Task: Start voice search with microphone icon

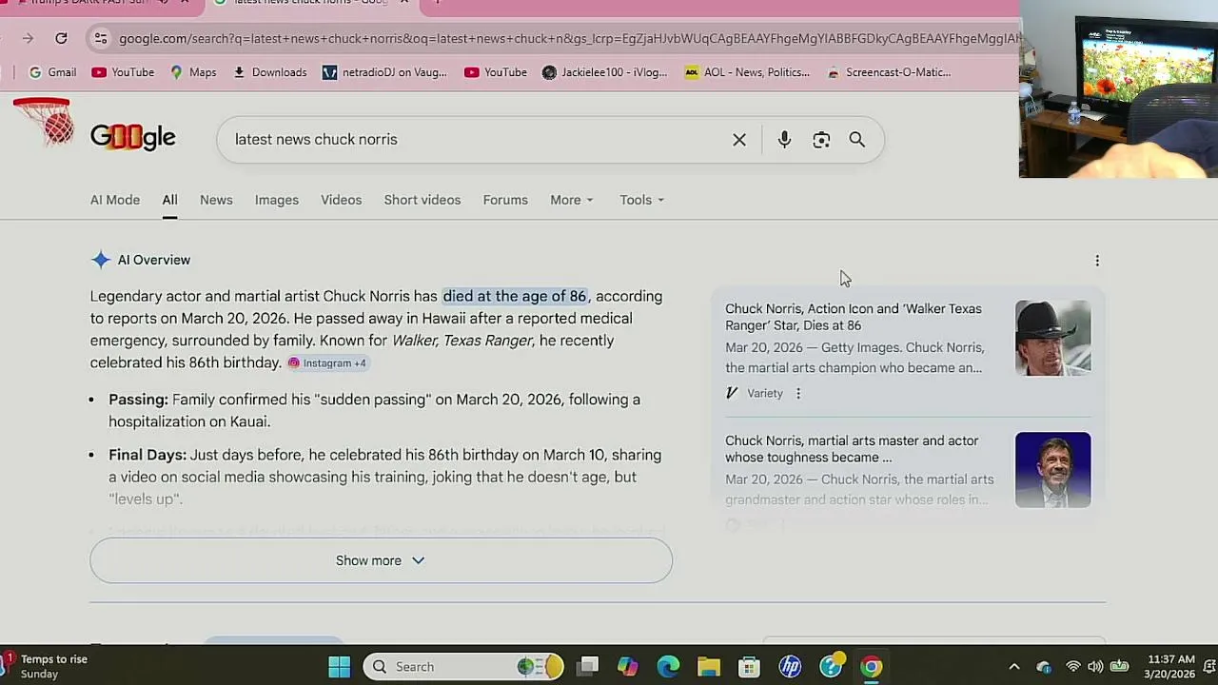Action: tap(784, 140)
